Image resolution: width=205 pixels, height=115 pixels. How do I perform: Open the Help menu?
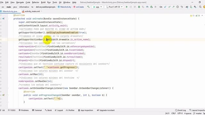point(74,2)
